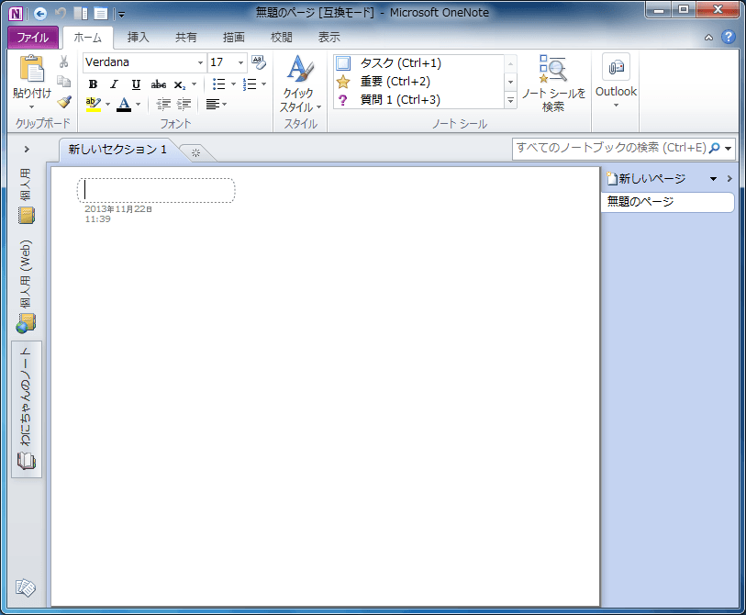Click 新しいページ new page button
Viewport: 746px width, 615px height.
pos(646,178)
